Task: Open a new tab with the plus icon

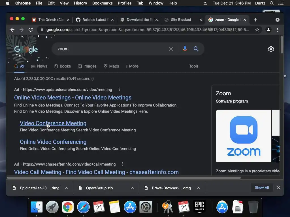Action: [255, 20]
